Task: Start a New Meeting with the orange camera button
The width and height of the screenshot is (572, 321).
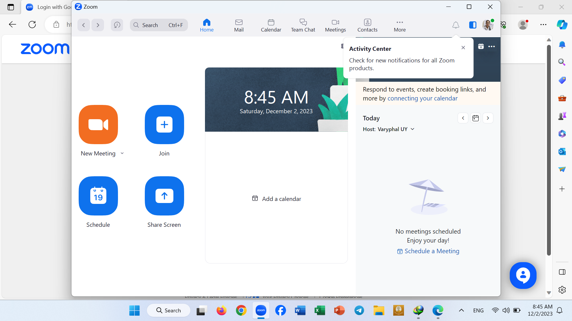Action: point(98,124)
